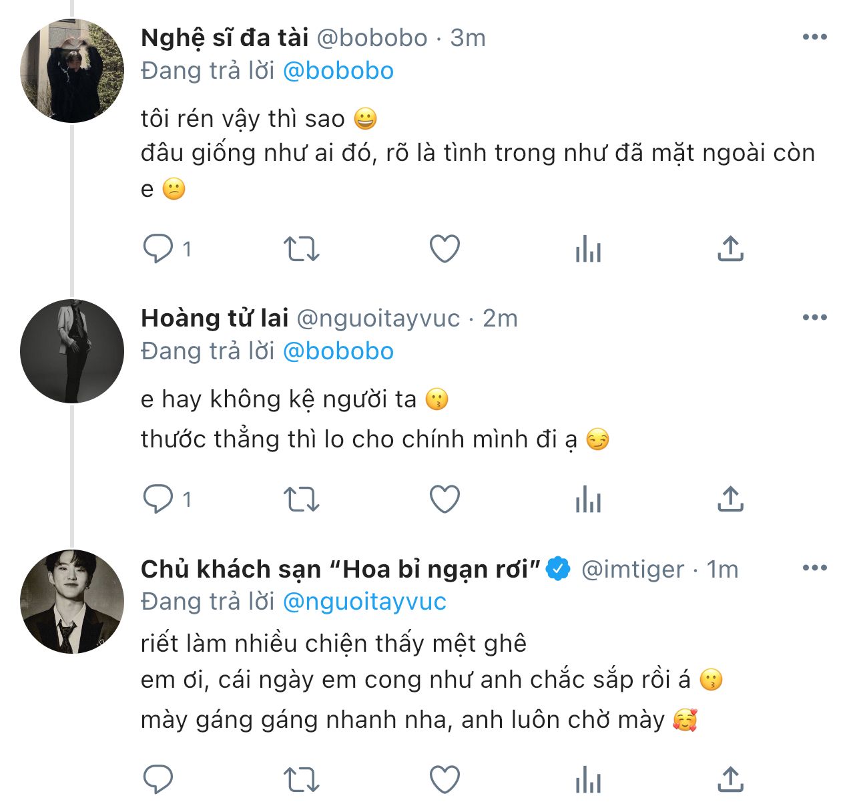Open more options for @imtiger tweet
This screenshot has height=810, width=857.
click(815, 568)
